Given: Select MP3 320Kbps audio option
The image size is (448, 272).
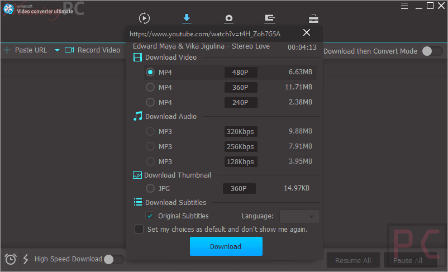Looking at the screenshot, I should pos(150,131).
